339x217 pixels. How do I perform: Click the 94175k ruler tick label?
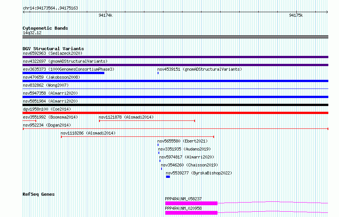pyautogui.click(x=296, y=15)
